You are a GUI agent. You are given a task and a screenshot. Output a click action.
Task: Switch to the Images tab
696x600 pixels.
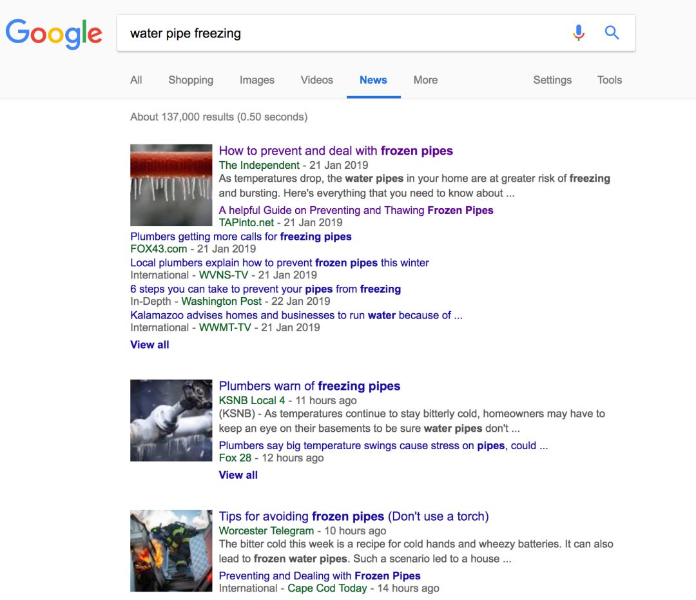257,80
